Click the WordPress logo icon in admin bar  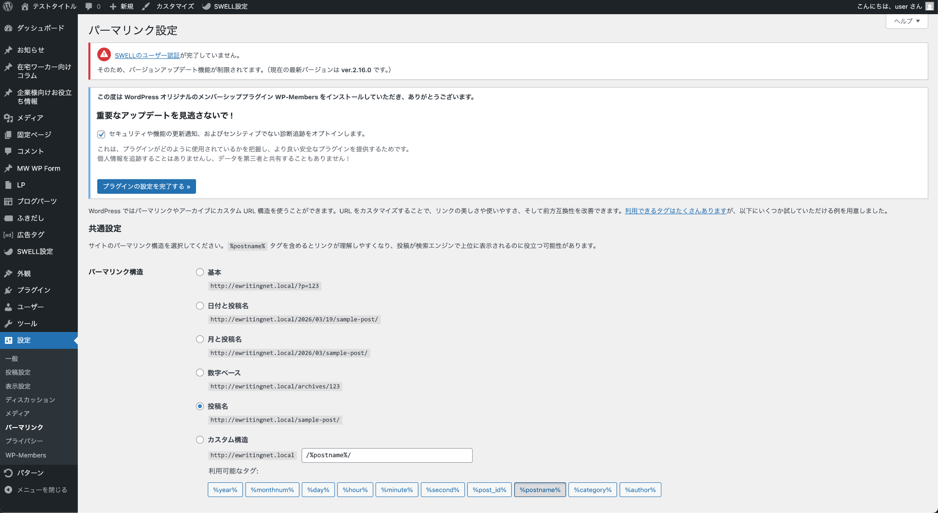point(8,6)
